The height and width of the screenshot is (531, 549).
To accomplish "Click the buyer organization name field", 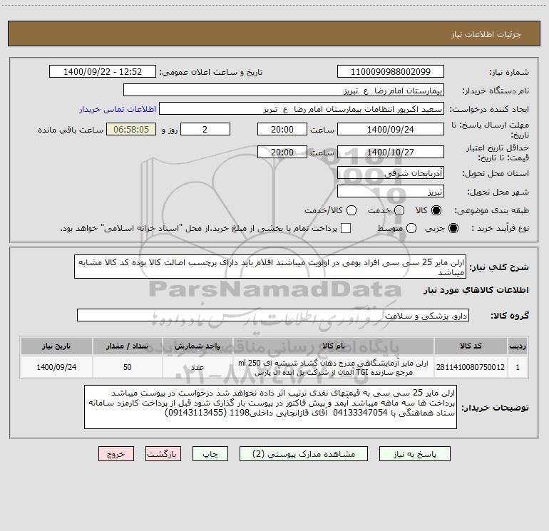I will click(284, 91).
